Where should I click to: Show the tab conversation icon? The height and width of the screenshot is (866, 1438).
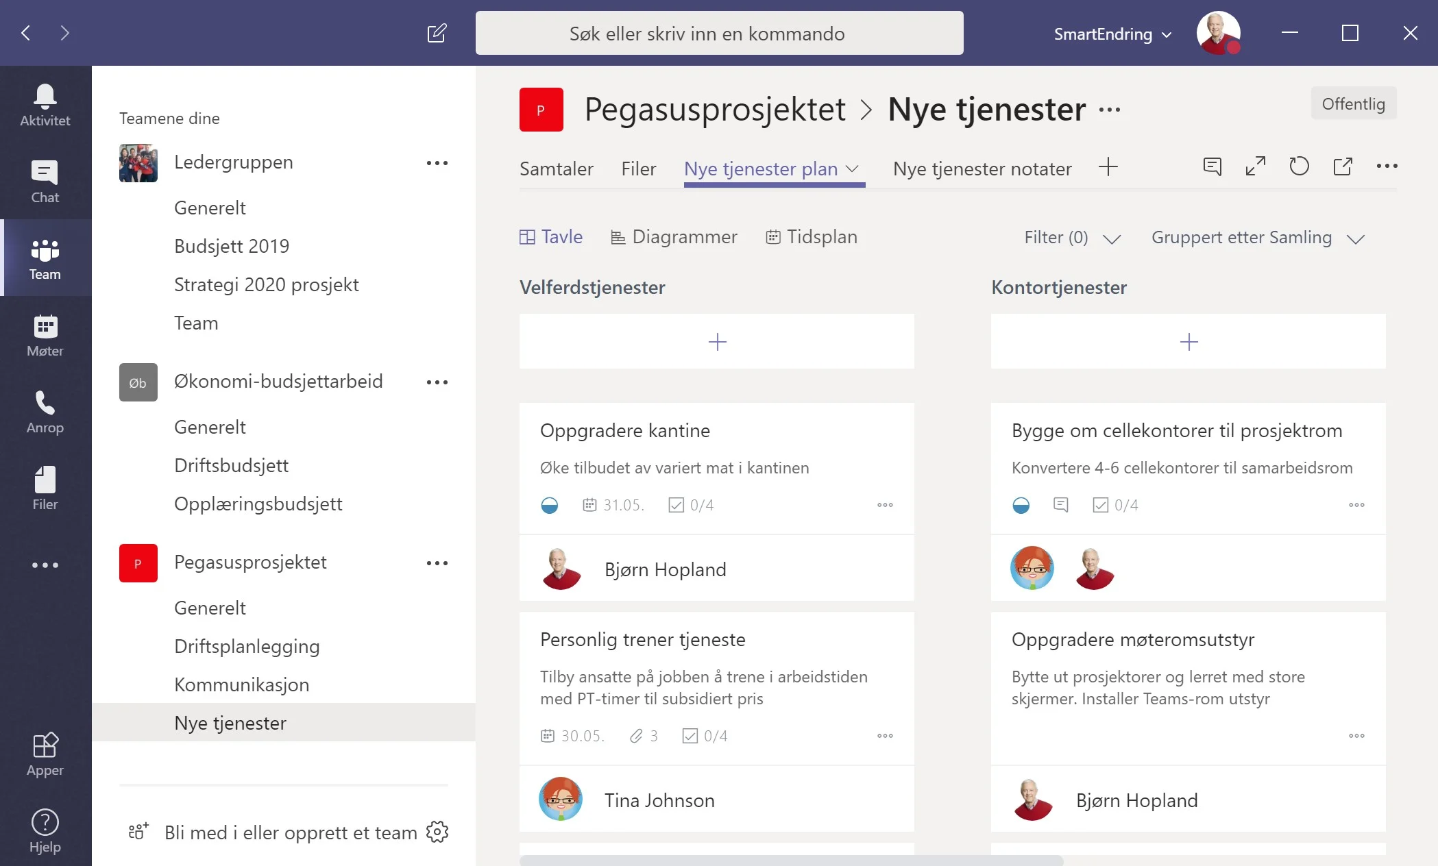1212,166
